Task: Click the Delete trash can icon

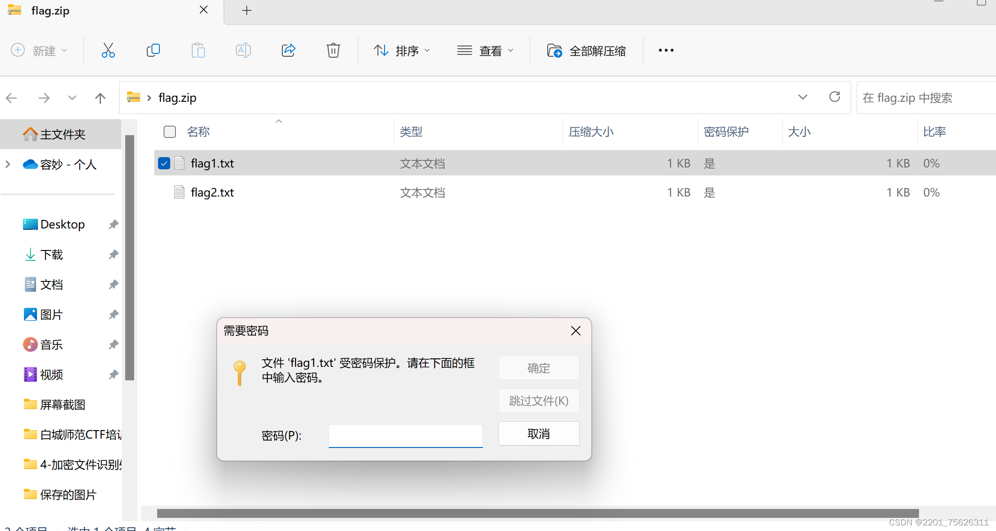Action: 333,50
